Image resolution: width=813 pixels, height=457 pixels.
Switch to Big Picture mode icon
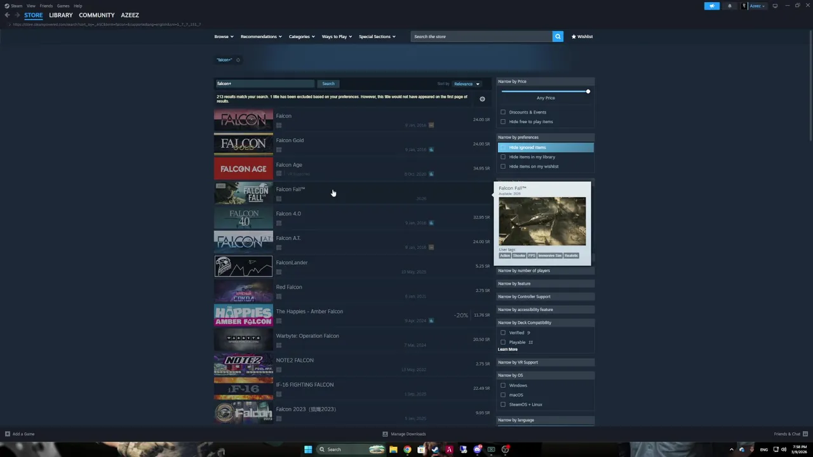[775, 6]
